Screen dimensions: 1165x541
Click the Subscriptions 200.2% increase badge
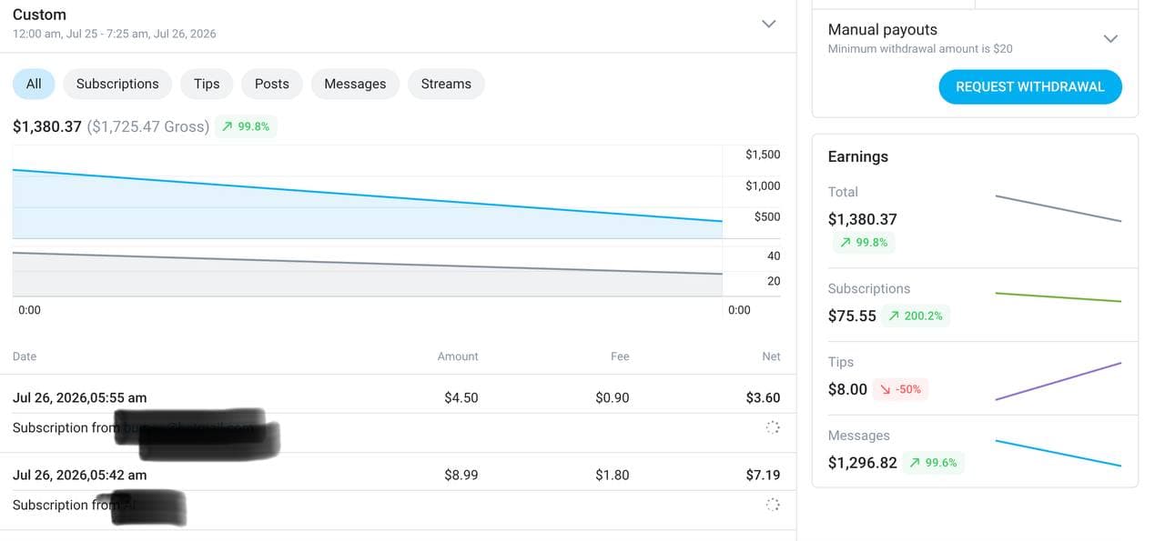pos(916,316)
